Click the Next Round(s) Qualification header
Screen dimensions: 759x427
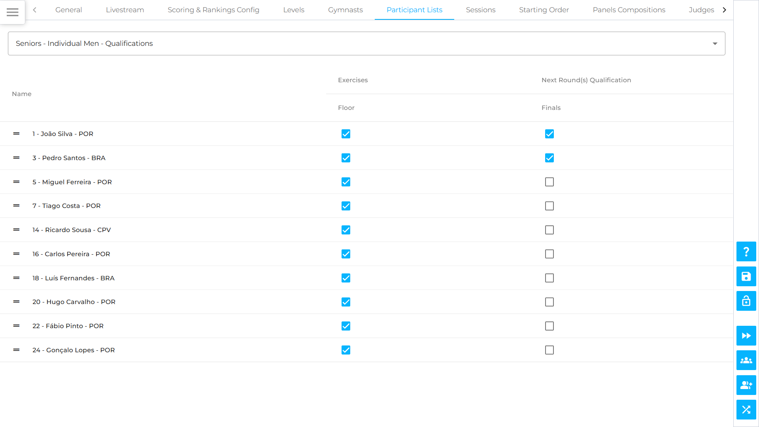pyautogui.click(x=586, y=80)
